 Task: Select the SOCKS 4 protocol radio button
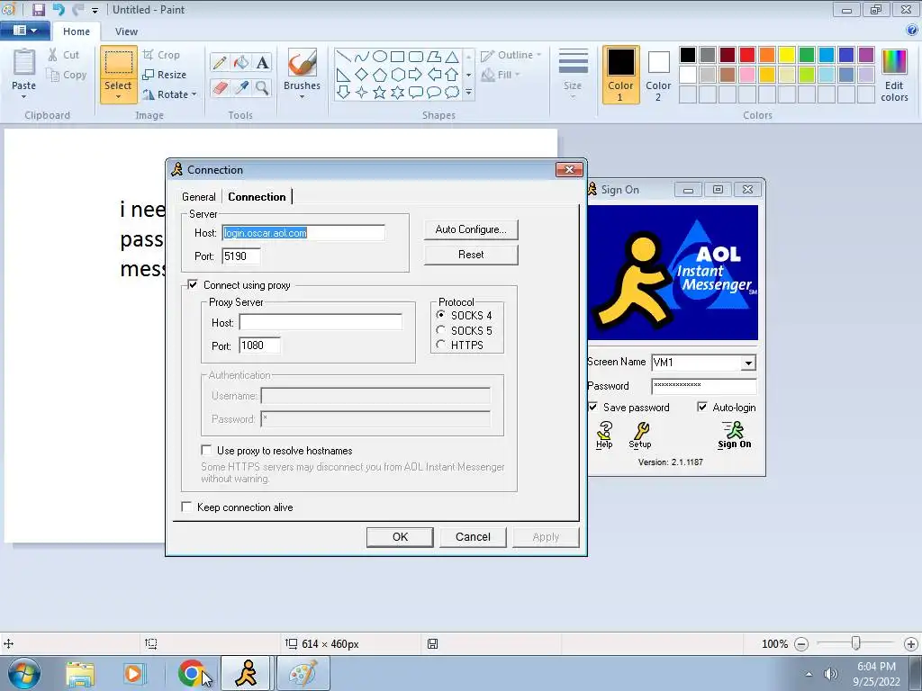(x=440, y=315)
